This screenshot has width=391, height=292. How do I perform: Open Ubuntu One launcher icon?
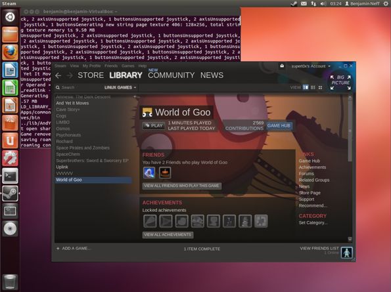click(x=10, y=140)
